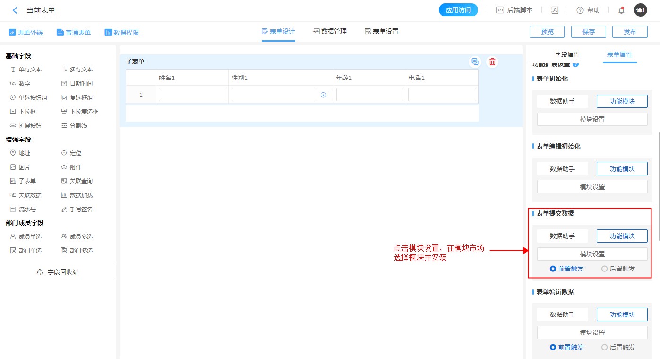Open the 性别1 selector icon
The height and width of the screenshot is (359, 660).
[323, 95]
